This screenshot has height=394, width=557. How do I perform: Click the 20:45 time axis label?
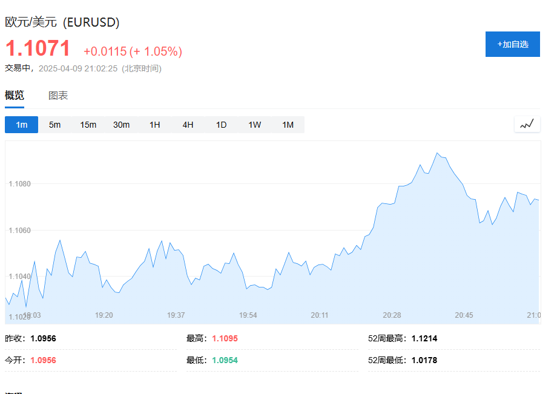(x=464, y=315)
